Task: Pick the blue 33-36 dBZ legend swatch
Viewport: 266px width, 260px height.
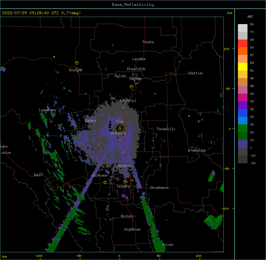Action: [x=243, y=113]
